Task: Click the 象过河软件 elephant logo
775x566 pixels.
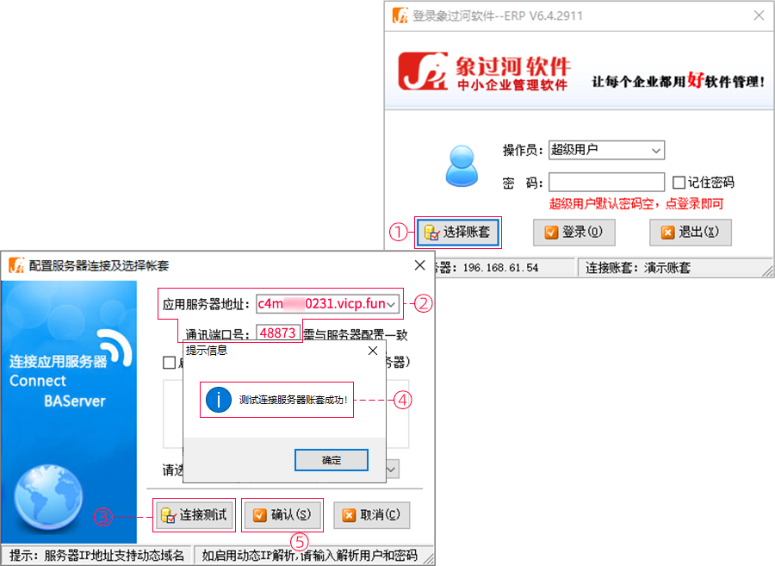Action: tap(423, 72)
